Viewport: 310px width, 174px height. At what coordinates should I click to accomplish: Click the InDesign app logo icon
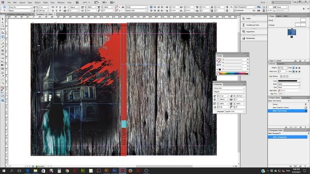(2, 2)
